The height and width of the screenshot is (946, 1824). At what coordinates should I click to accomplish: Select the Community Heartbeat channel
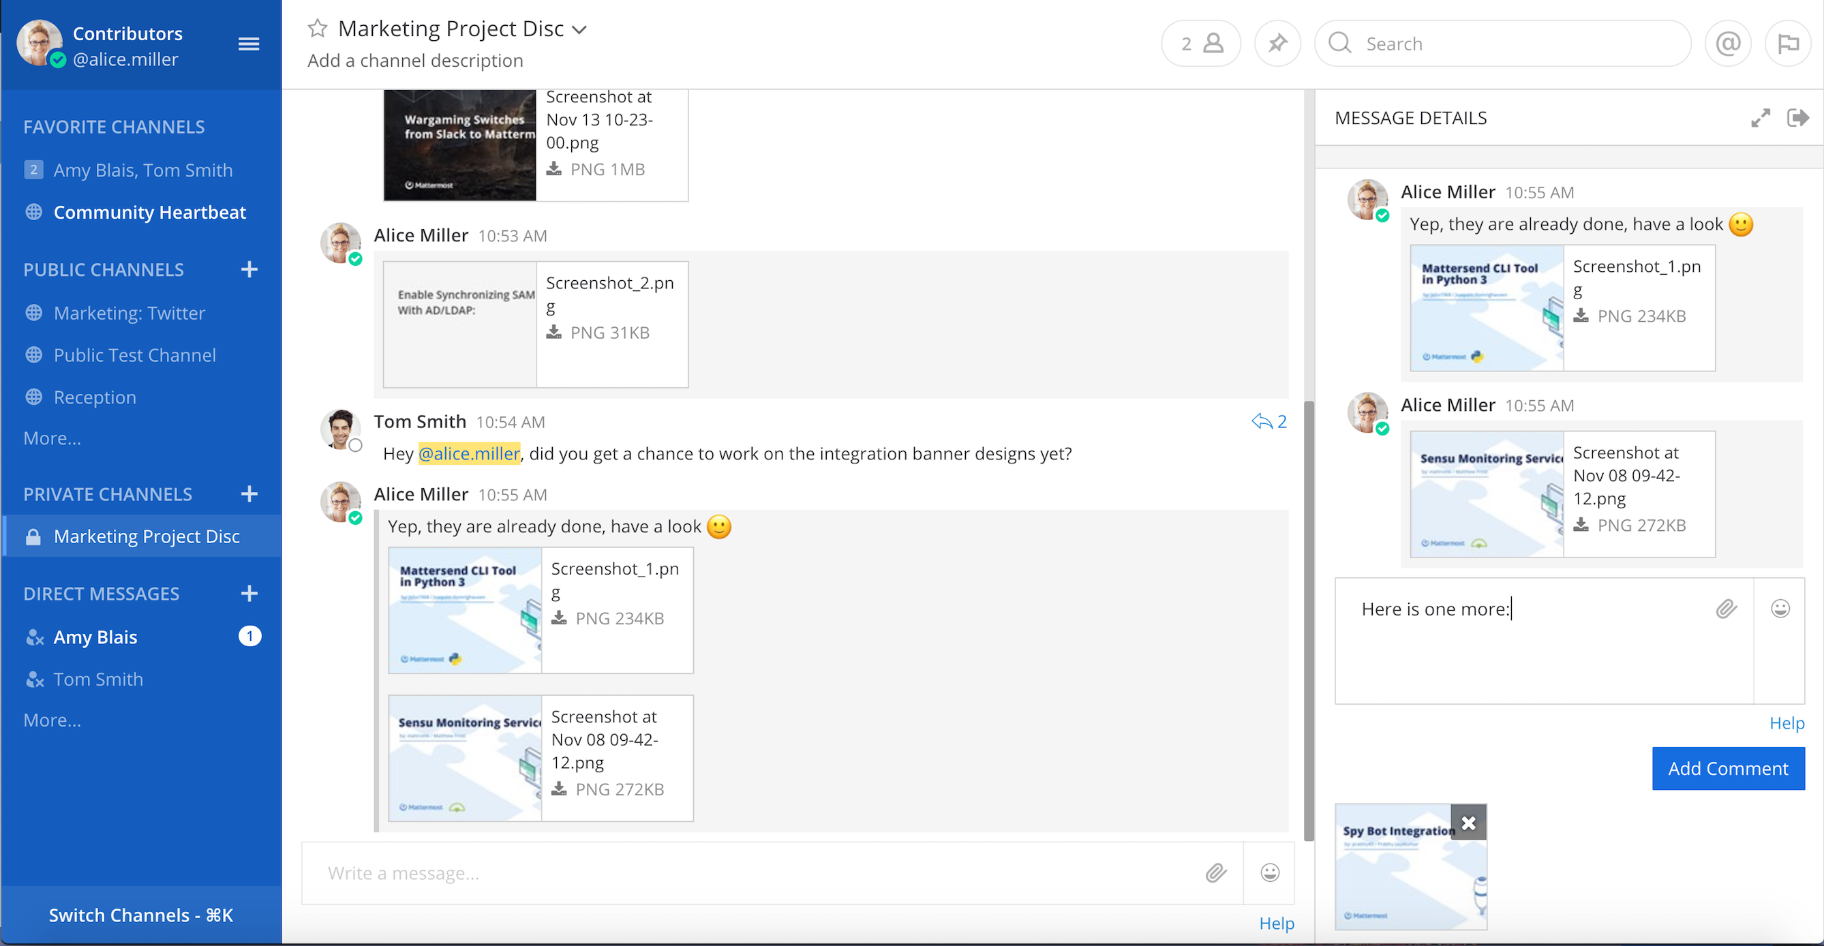(x=149, y=213)
